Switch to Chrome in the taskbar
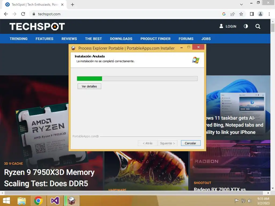The height and width of the screenshot is (206, 275). click(38, 201)
